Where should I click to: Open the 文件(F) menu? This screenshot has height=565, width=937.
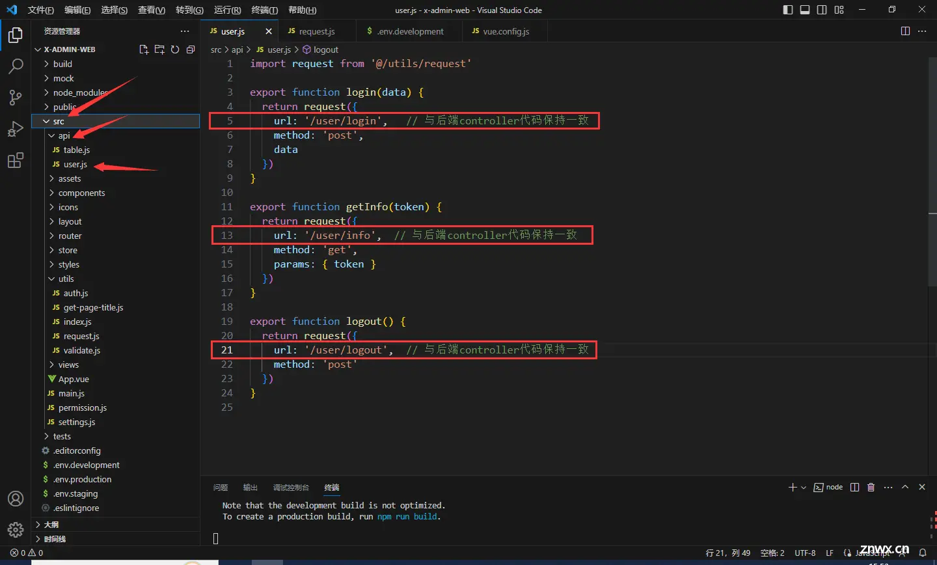(x=40, y=10)
